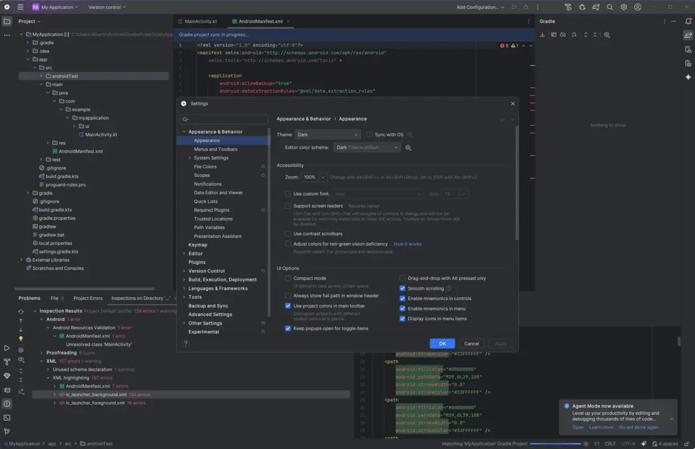This screenshot has width=695, height=449.
Task: Click the Run icon in the left sidebar
Action: coord(7,349)
